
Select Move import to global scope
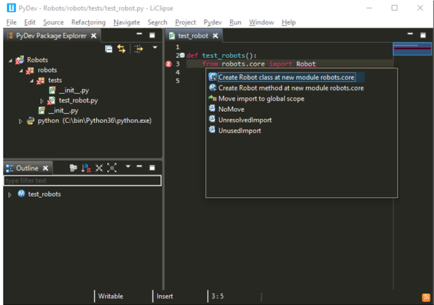[261, 98]
